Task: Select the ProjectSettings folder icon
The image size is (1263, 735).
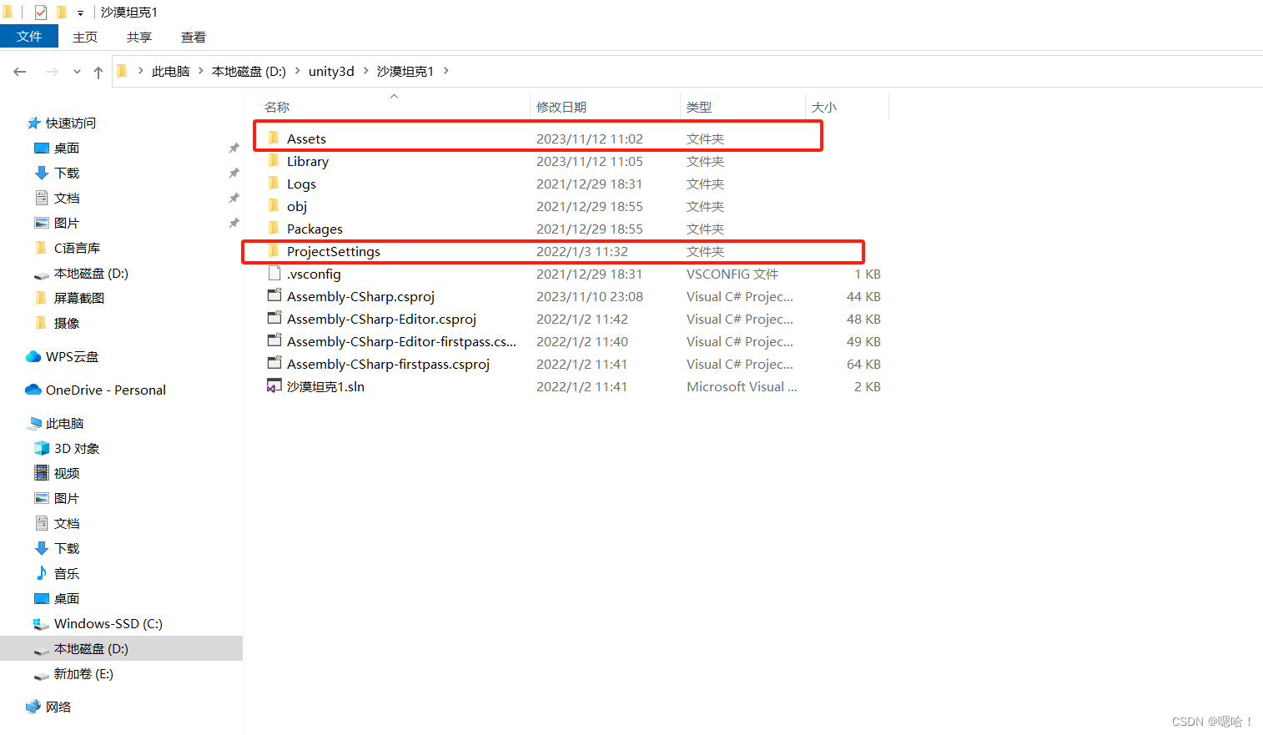Action: click(x=274, y=250)
